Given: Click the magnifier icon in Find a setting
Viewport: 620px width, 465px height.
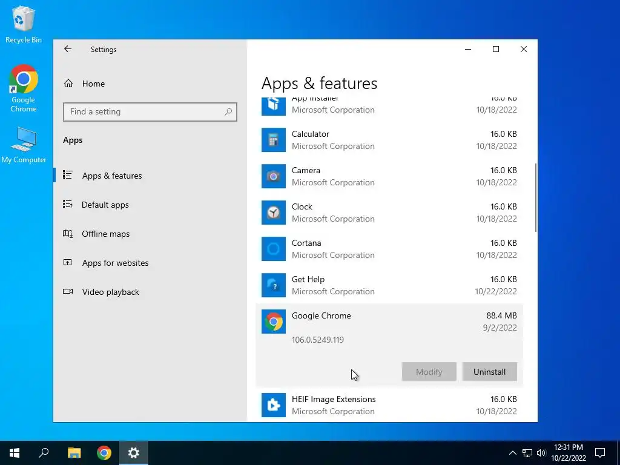Looking at the screenshot, I should (228, 112).
